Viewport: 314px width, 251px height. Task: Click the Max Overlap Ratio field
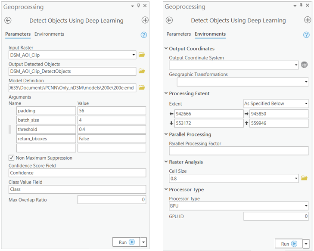click(x=112, y=200)
